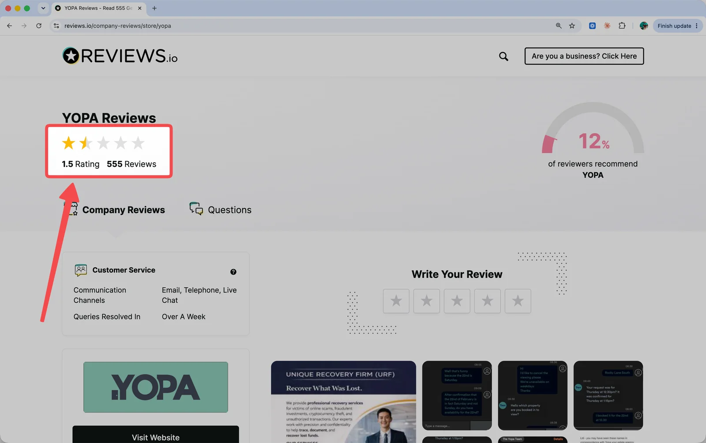706x443 pixels.
Task: Click the blue extension icon in the toolbar
Action: click(x=592, y=26)
